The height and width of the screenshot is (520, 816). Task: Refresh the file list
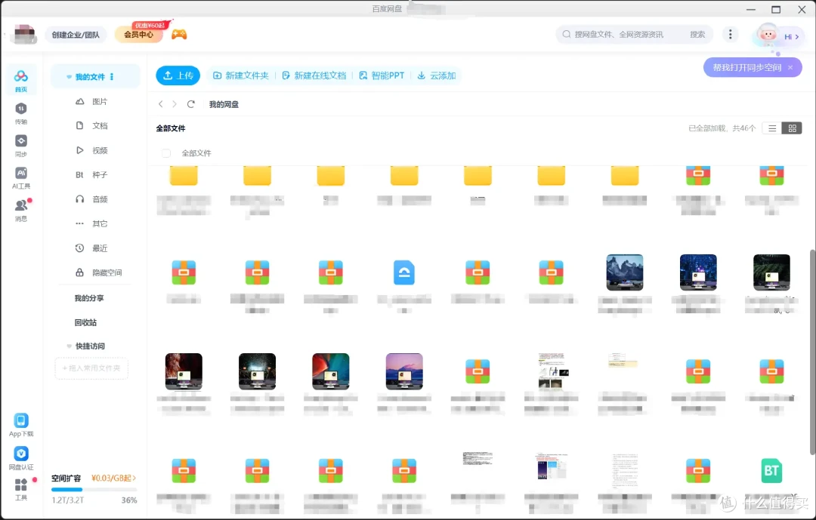[191, 104]
